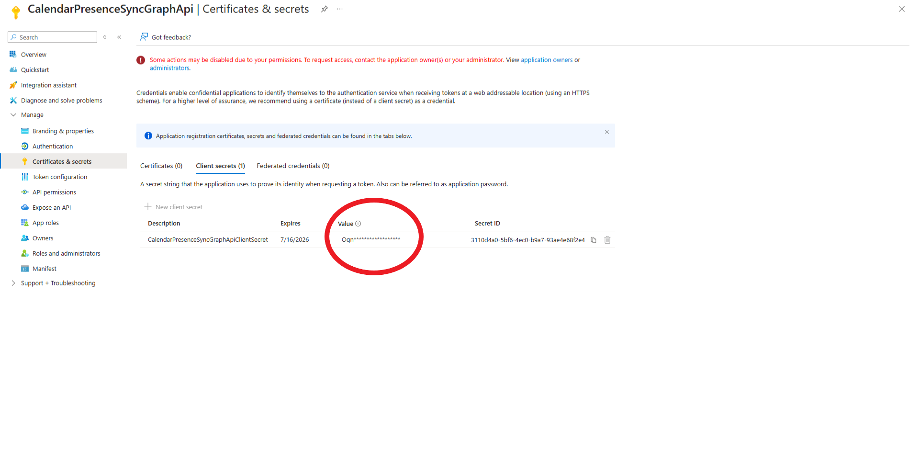Open Diagnose and solve problems
Screen dimensions: 919x474
pyautogui.click(x=62, y=101)
